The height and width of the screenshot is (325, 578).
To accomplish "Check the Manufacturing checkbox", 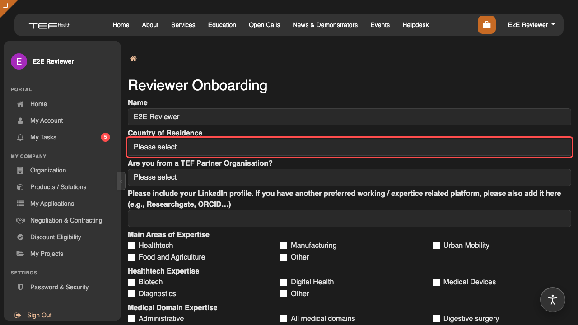I will [x=284, y=246].
